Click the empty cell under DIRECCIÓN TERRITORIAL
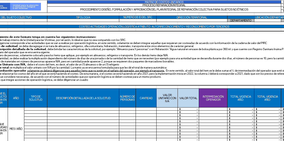This screenshot has width=284, height=141. point(192,20)
